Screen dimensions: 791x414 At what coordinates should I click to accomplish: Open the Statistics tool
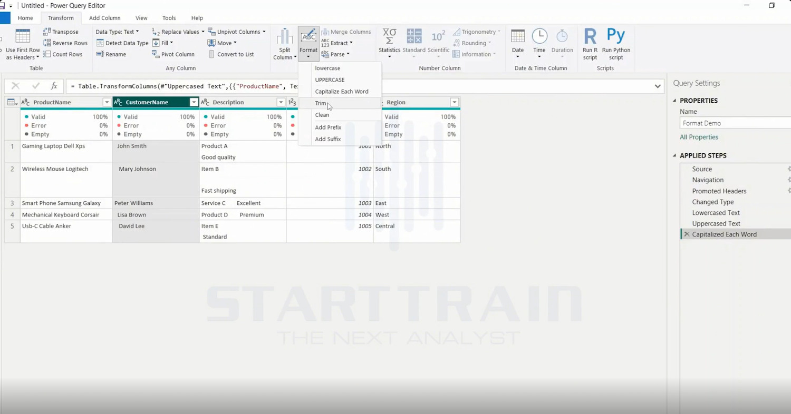point(390,43)
